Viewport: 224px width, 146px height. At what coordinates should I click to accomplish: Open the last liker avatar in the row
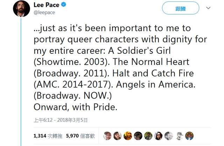[189, 136]
